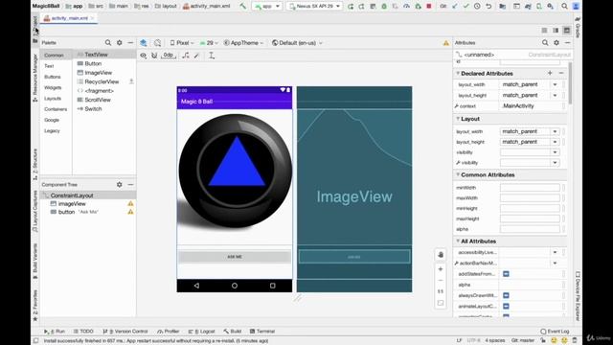Select ConstraintLayout in Component Tree
This screenshot has width=613, height=345.
pyautogui.click(x=72, y=195)
